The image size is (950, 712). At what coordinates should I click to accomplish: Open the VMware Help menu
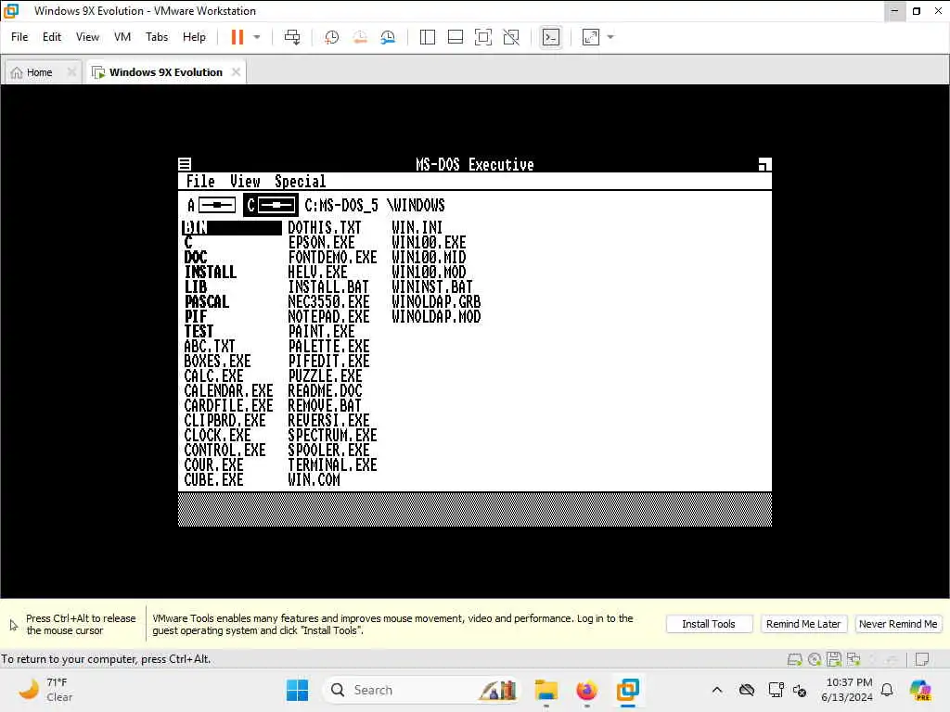194,37
